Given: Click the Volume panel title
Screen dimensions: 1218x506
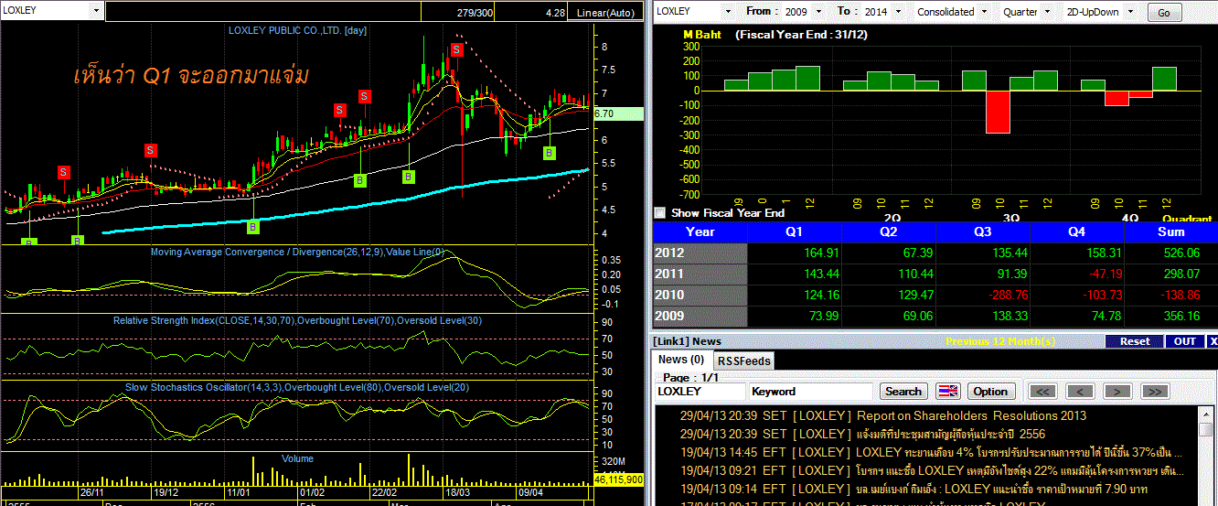Looking at the screenshot, I should 297,458.
